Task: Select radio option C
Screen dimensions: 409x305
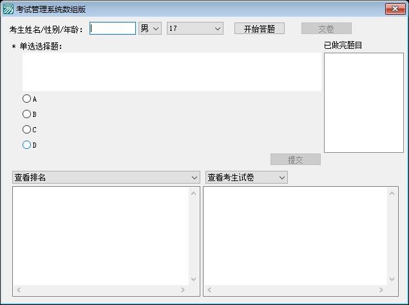Action: (x=30, y=130)
